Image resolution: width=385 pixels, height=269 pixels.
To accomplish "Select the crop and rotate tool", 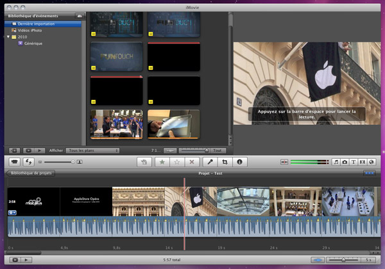I will (x=225, y=162).
